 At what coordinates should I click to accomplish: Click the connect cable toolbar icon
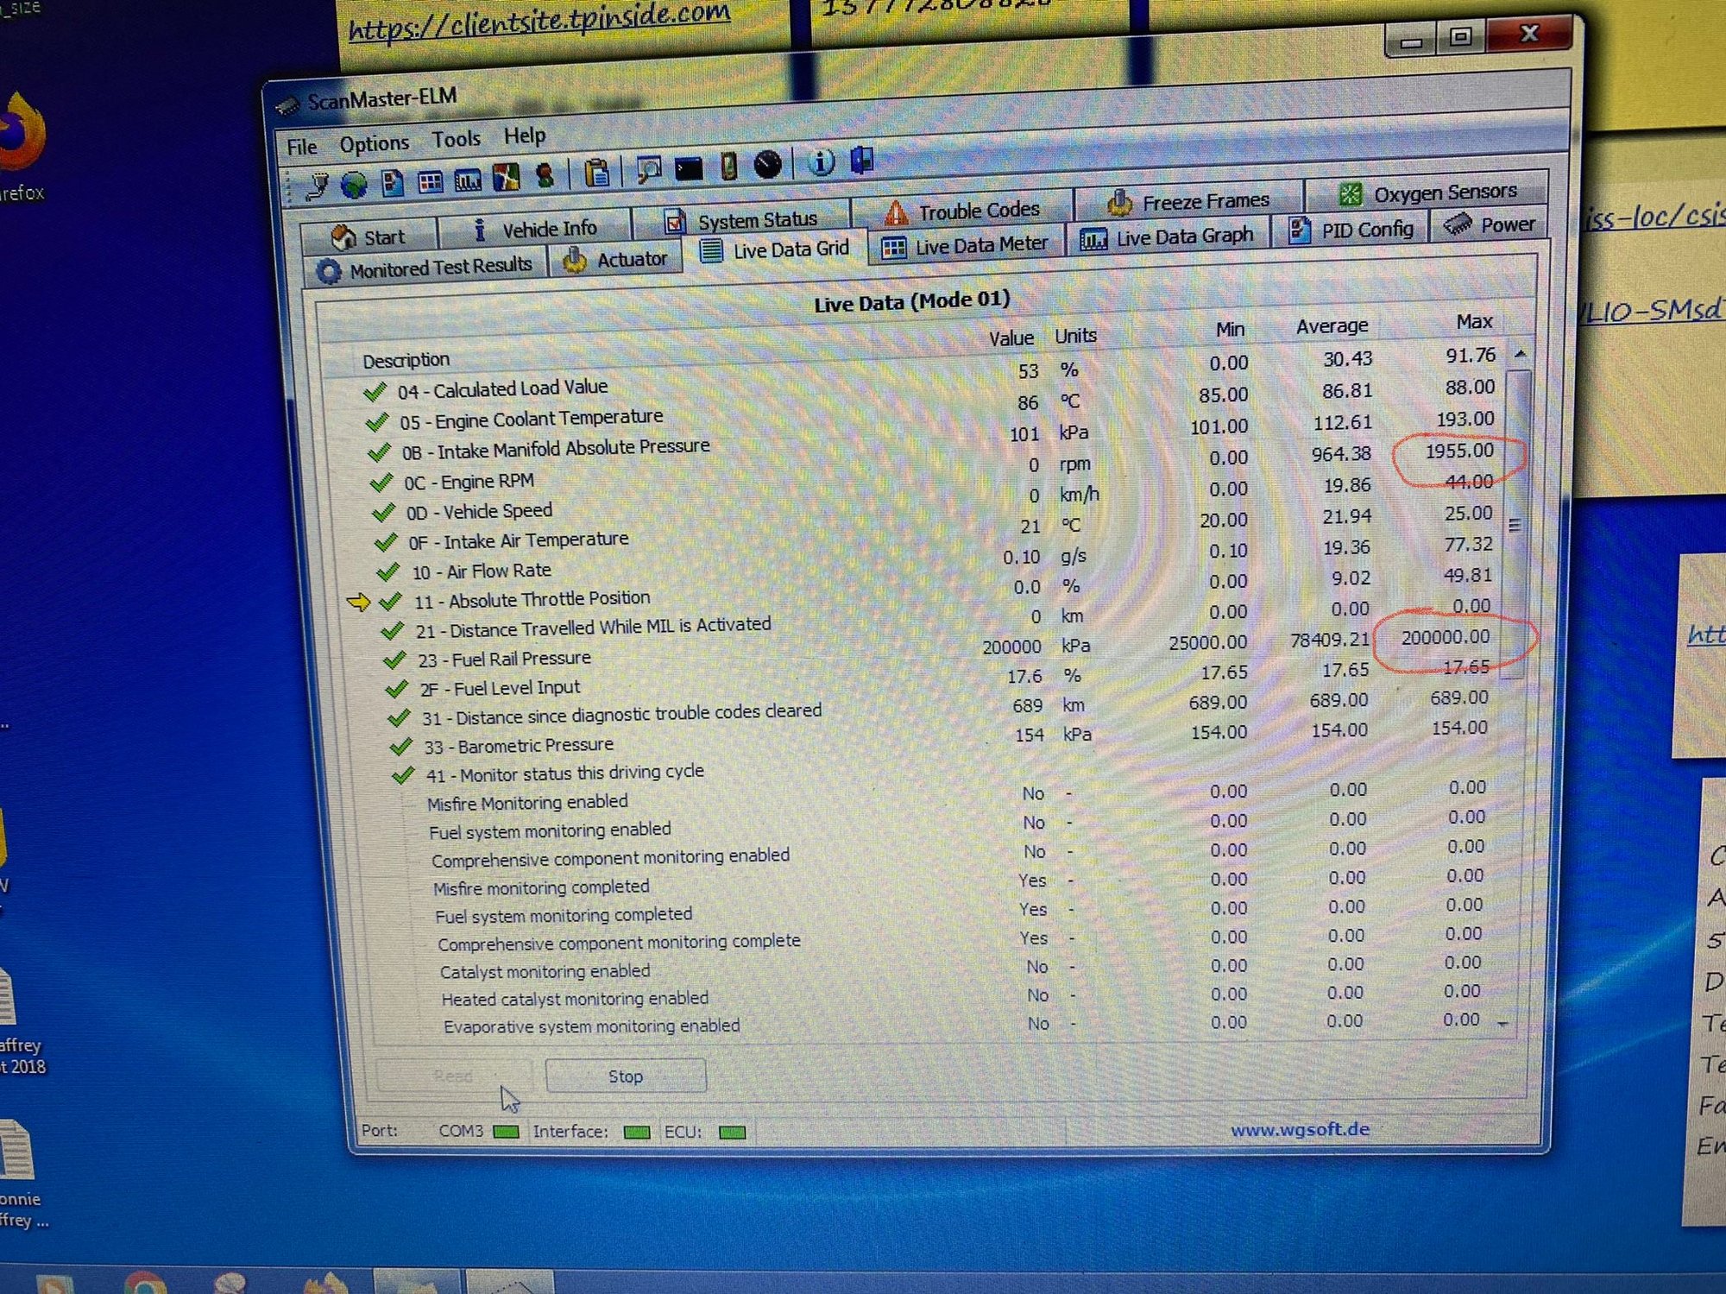[x=318, y=185]
